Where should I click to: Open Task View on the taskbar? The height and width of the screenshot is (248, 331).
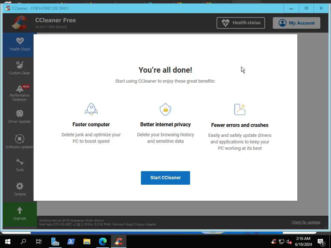pyautogui.click(x=39, y=242)
